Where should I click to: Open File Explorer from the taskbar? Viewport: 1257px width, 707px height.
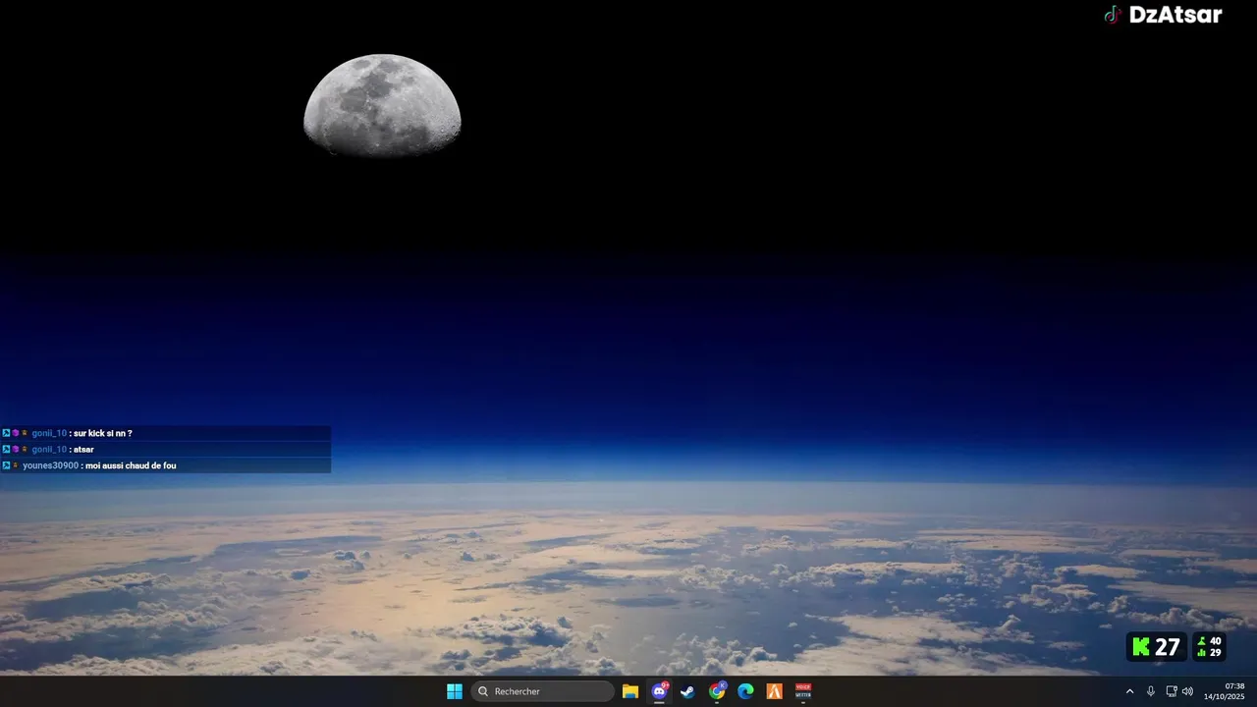(x=630, y=691)
